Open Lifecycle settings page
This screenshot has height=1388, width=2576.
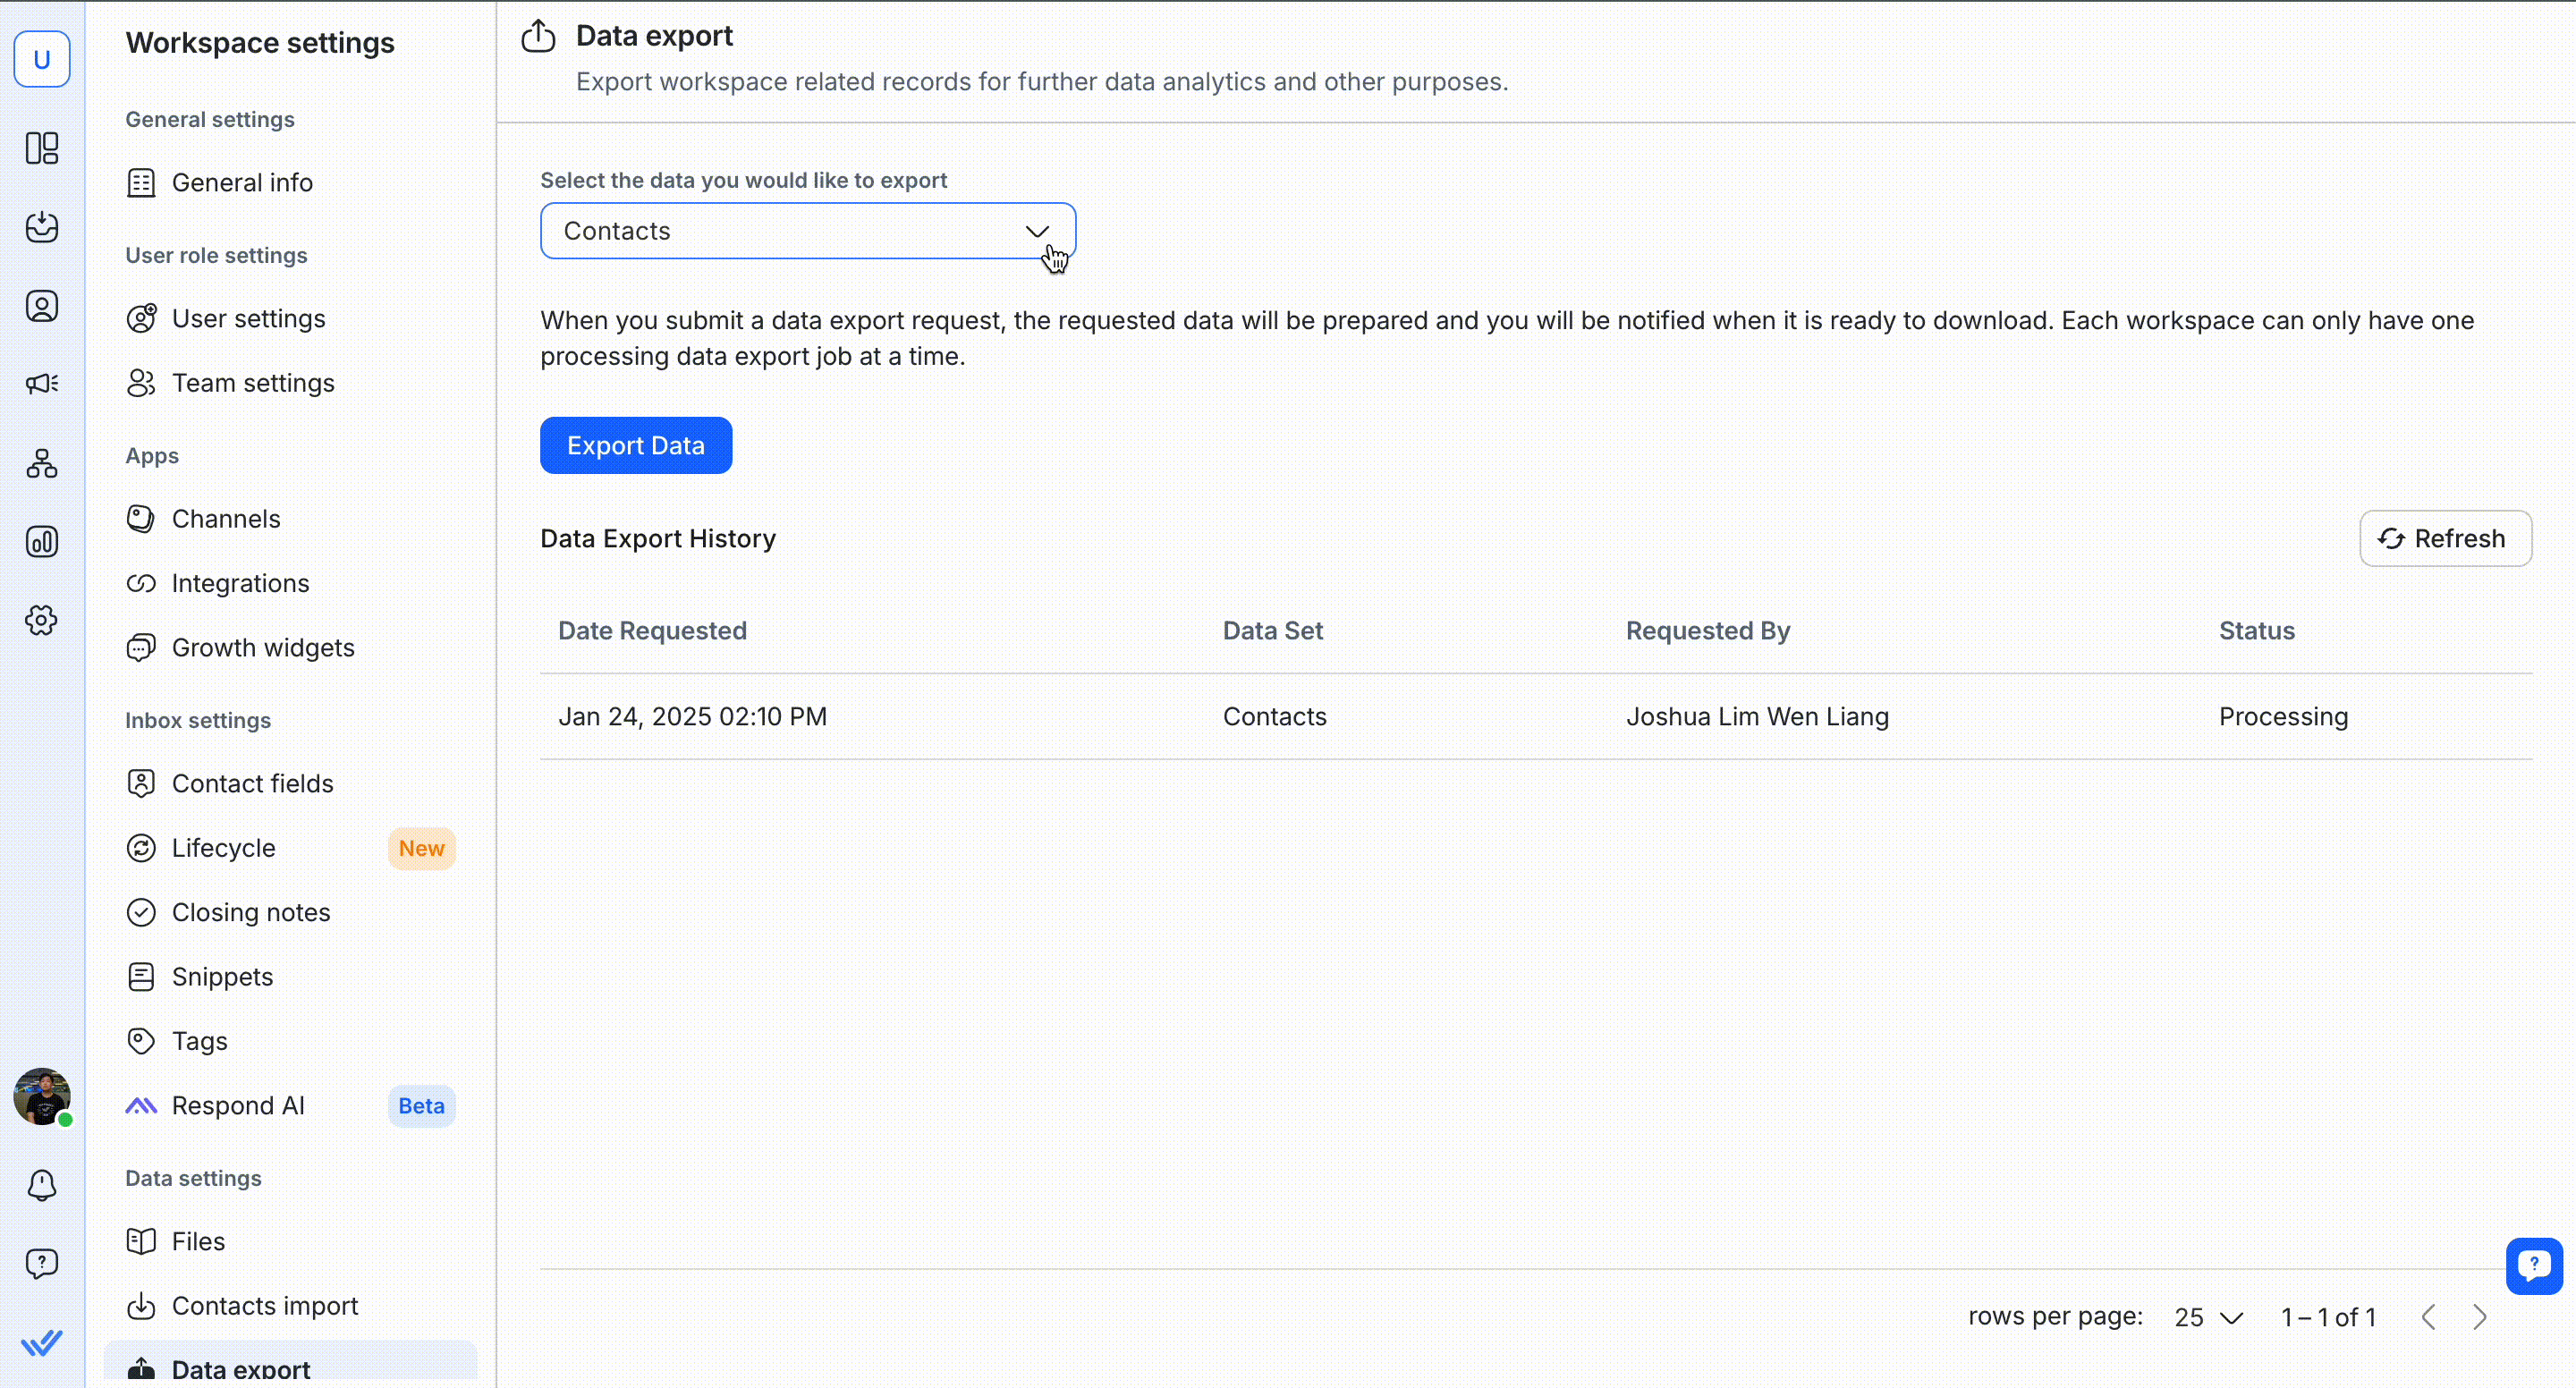click(x=224, y=848)
